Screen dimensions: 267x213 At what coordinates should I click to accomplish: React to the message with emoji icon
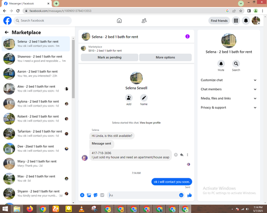coord(176,155)
